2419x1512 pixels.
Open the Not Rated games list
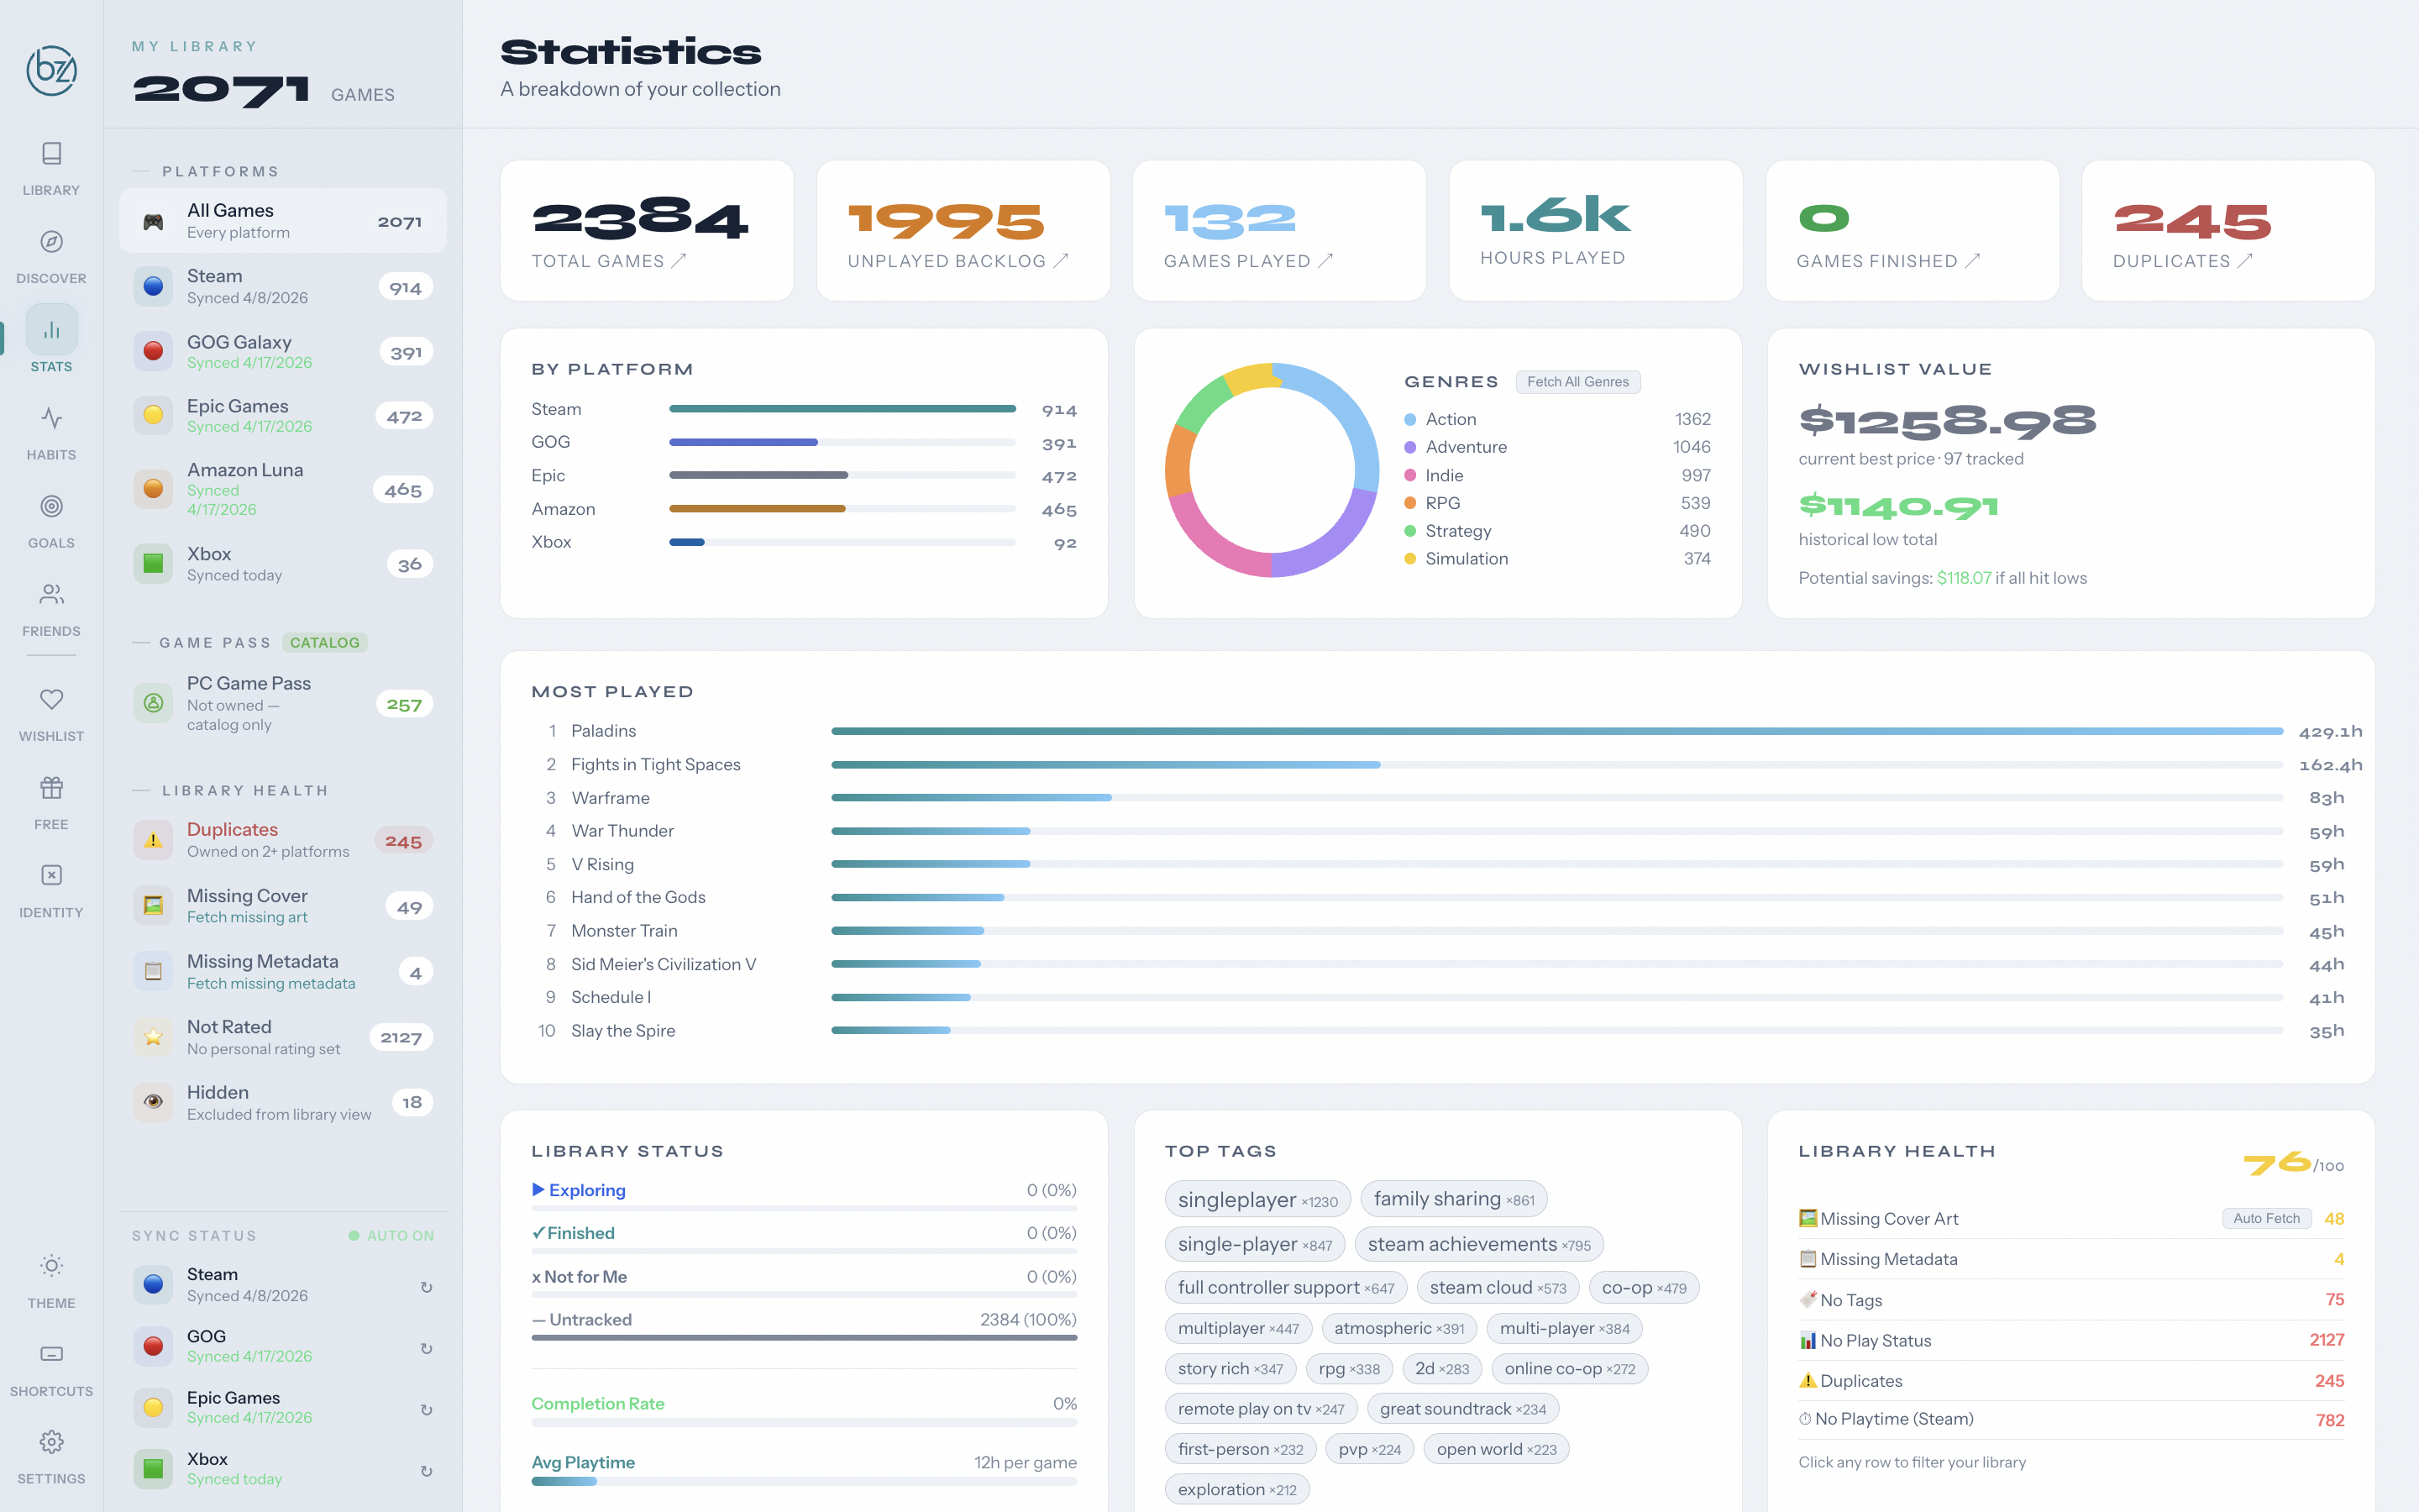tap(283, 1037)
